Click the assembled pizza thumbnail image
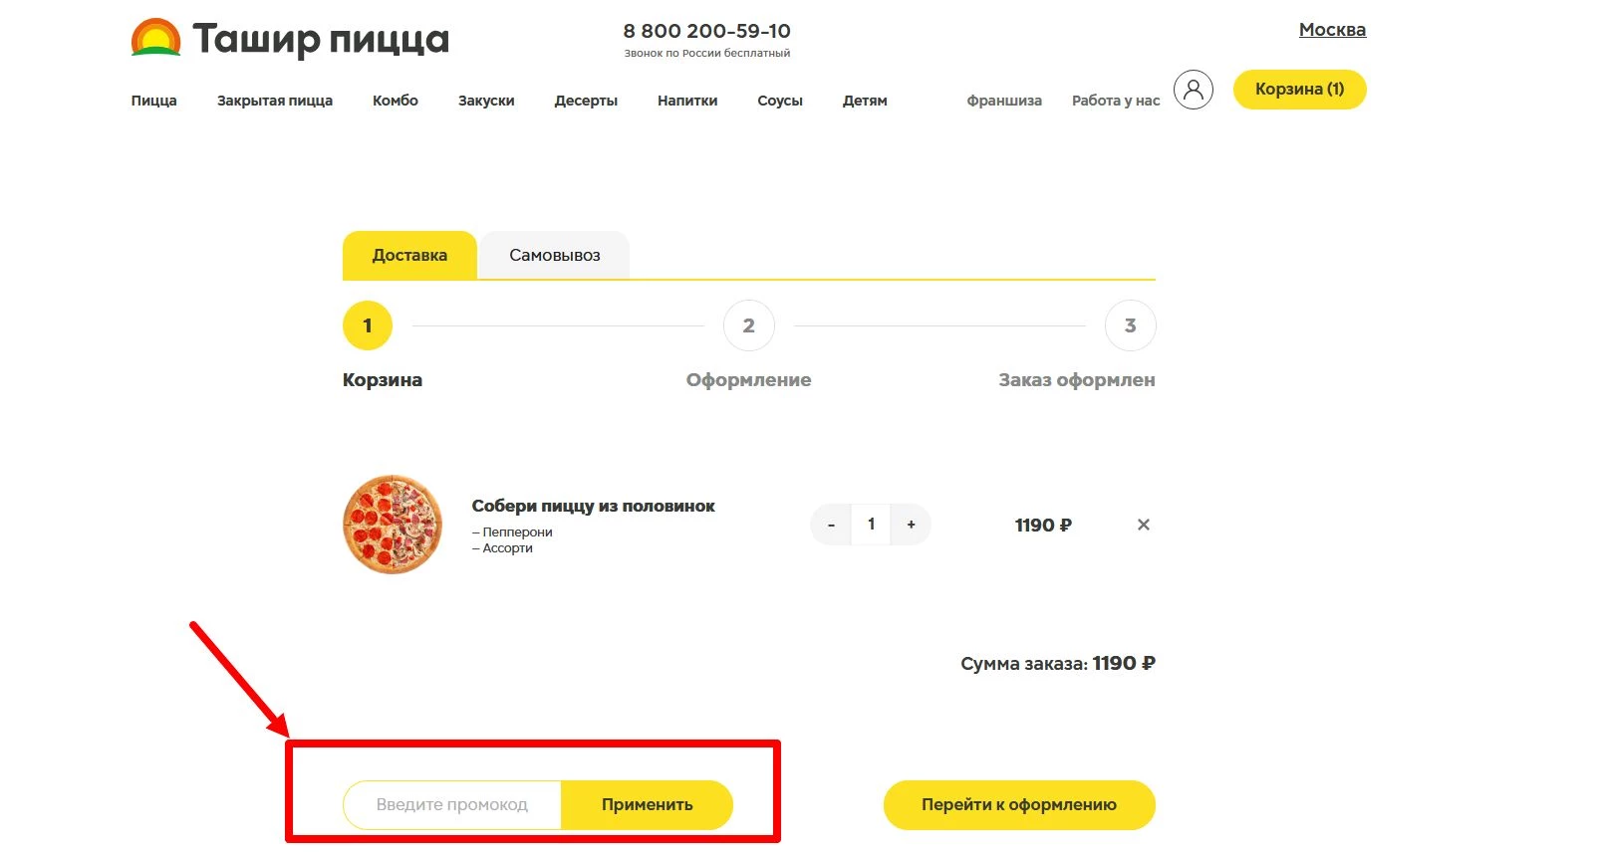The image size is (1600, 852). coord(393,524)
